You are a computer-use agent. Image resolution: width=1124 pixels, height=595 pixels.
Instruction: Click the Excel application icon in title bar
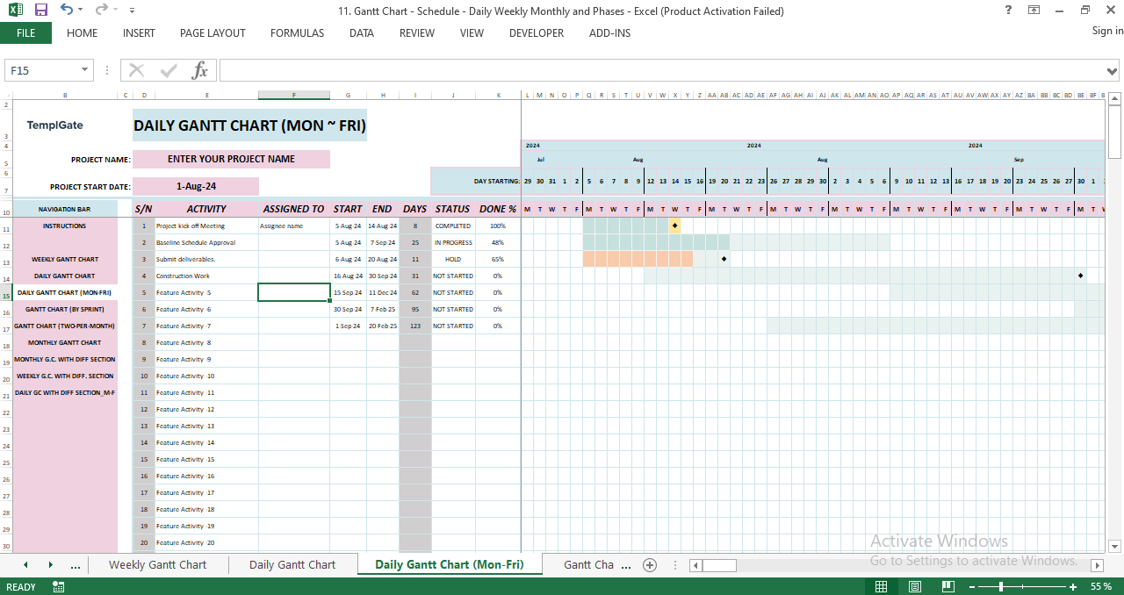point(14,11)
